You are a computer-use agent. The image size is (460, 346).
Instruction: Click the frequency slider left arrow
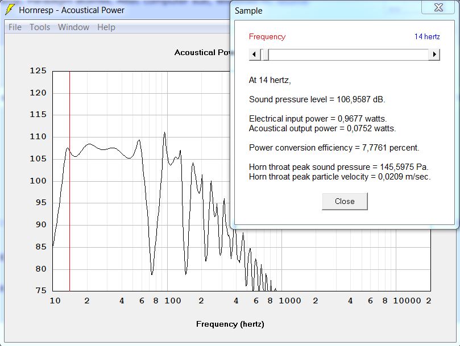[254, 55]
